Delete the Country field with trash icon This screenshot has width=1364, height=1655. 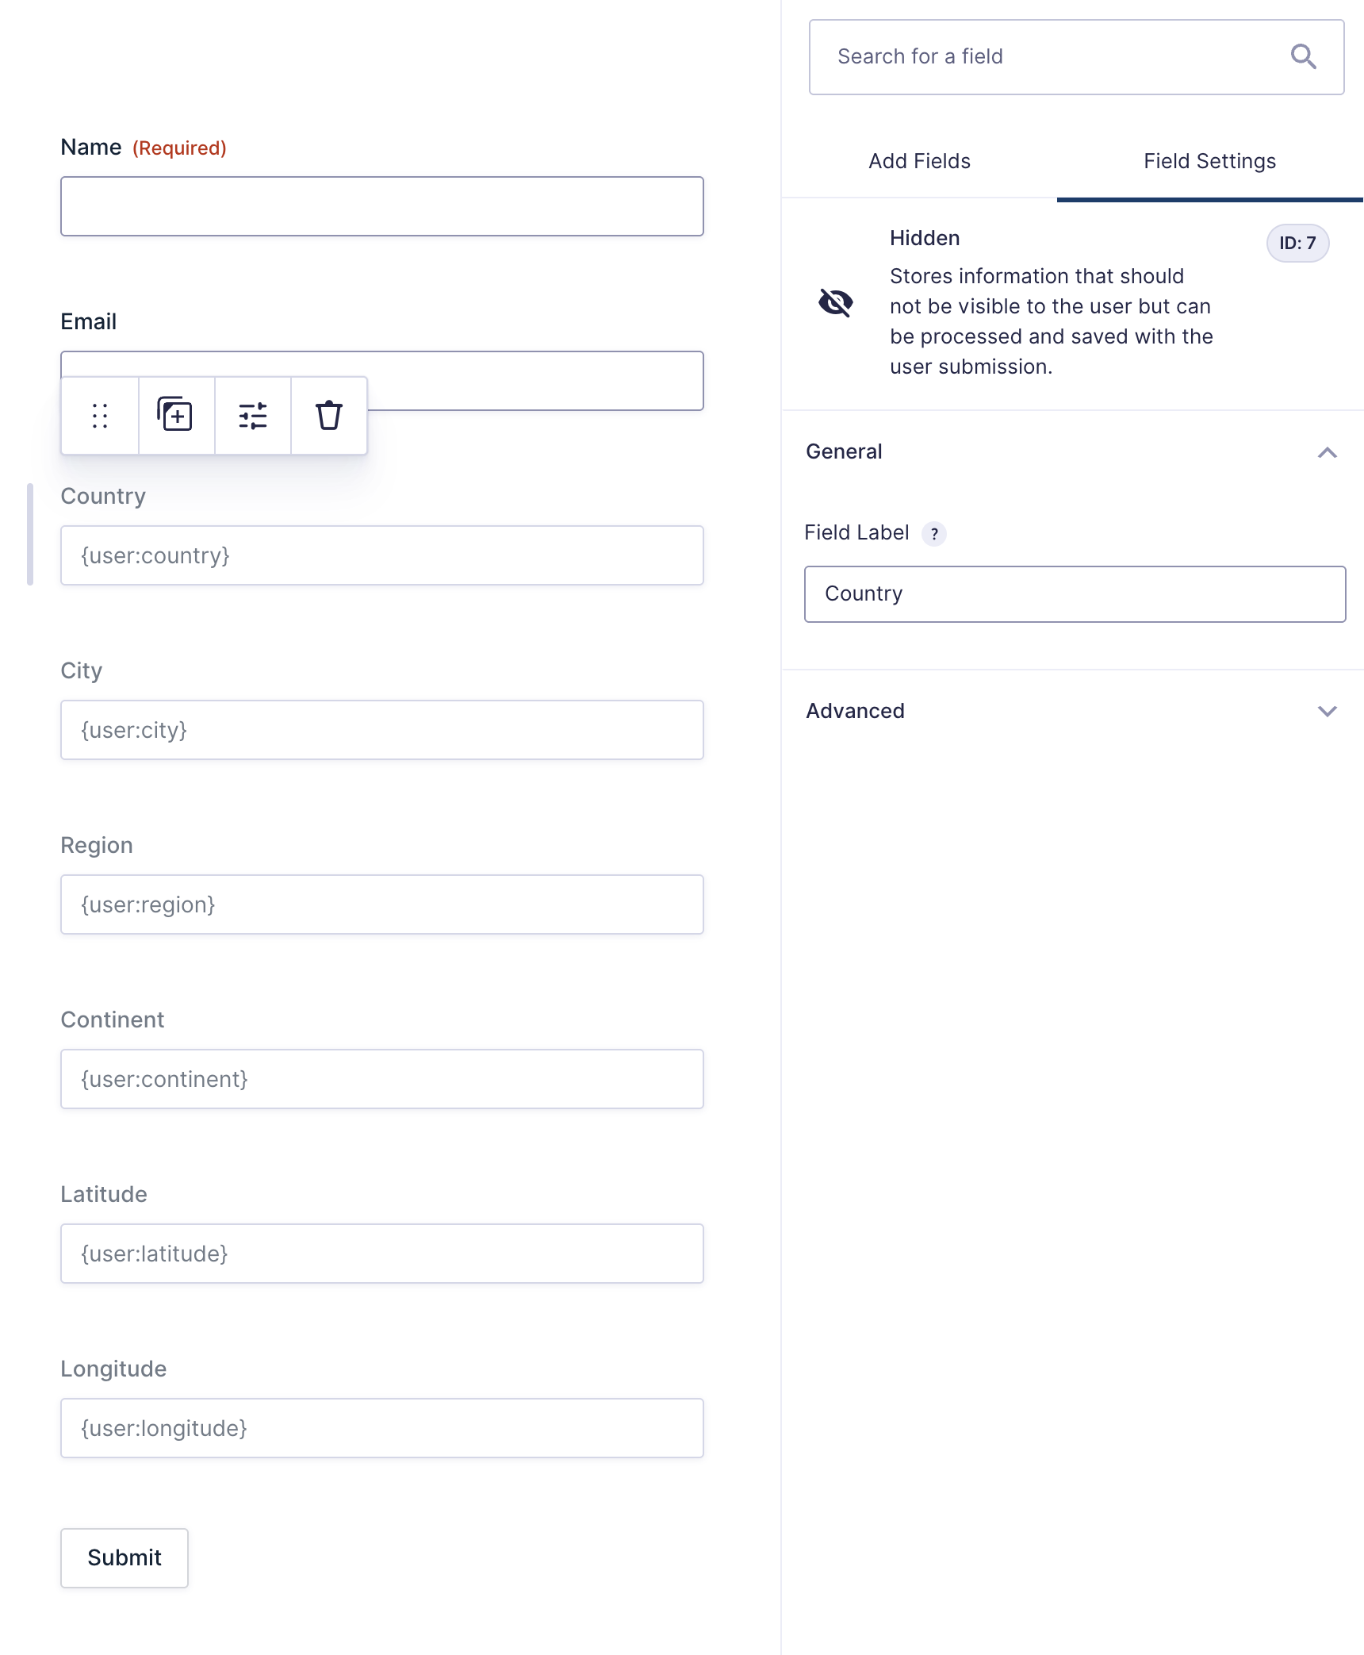[x=329, y=416]
